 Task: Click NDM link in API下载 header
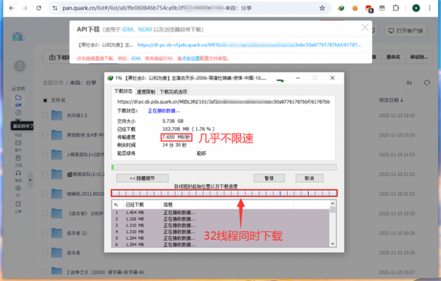tap(145, 30)
